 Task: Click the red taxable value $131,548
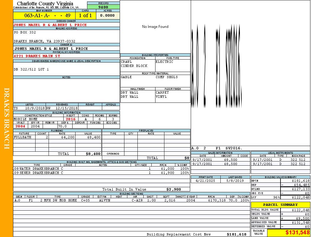click(297, 233)
